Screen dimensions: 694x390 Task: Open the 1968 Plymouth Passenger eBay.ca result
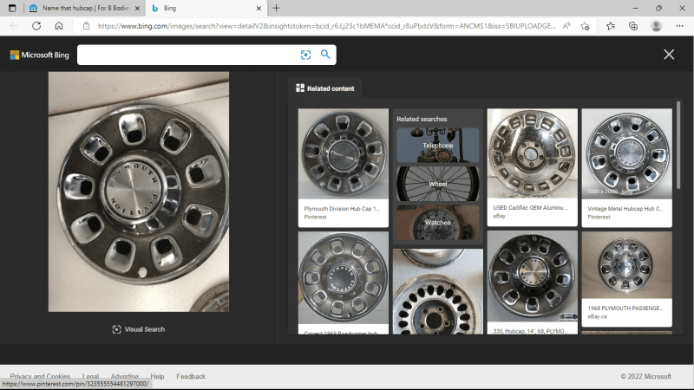(x=626, y=279)
